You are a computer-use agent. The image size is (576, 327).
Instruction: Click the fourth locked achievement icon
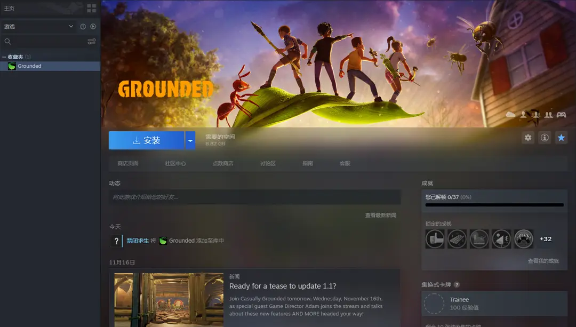(x=501, y=239)
